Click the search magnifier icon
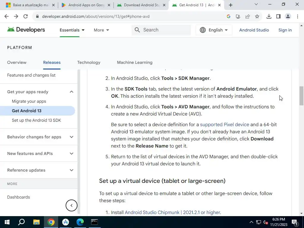This screenshot has width=304, height=228. (x=137, y=30)
